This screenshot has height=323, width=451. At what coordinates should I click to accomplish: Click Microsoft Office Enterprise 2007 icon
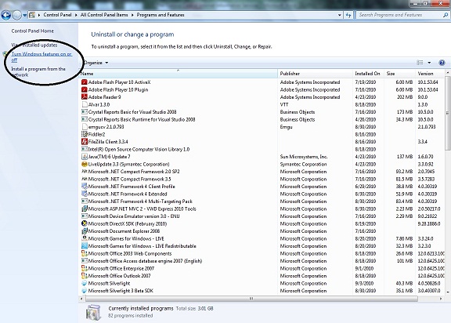click(x=85, y=268)
